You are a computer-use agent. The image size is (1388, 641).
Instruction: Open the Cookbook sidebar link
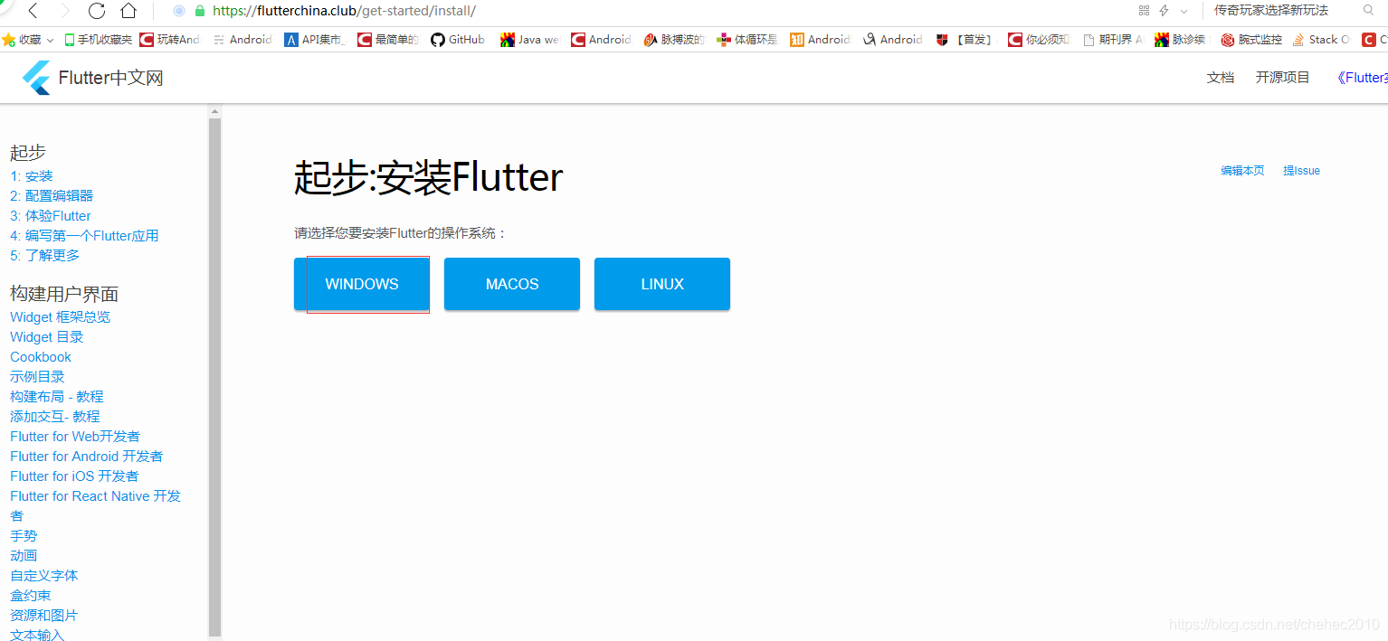click(x=40, y=356)
